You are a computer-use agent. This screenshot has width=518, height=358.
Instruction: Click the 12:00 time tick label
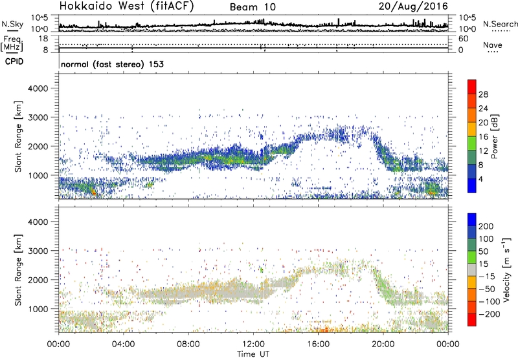[253, 344]
